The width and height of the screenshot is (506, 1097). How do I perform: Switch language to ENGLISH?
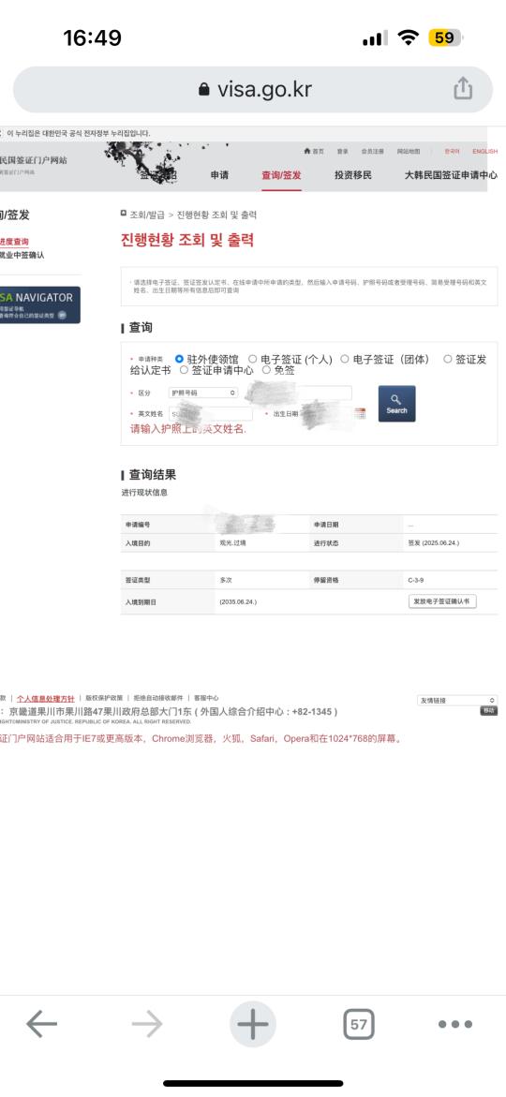(x=485, y=151)
